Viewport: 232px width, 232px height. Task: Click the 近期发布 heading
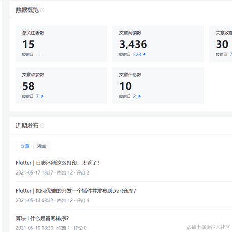(x=27, y=126)
